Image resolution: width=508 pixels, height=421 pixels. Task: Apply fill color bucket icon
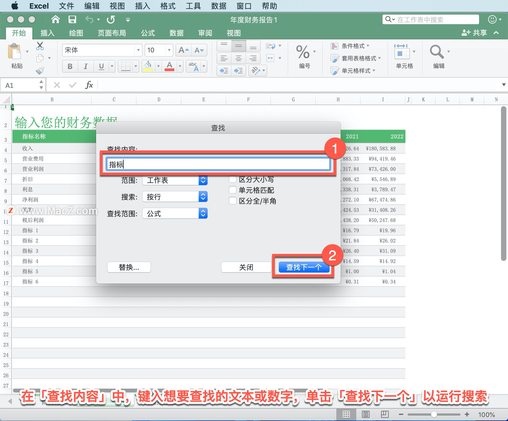(148, 66)
